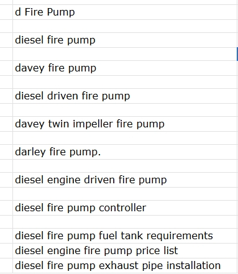Screen dimensions: 238x274
Task: Click the 'davey twin impeller fire pump' cell
Action: coord(125,124)
